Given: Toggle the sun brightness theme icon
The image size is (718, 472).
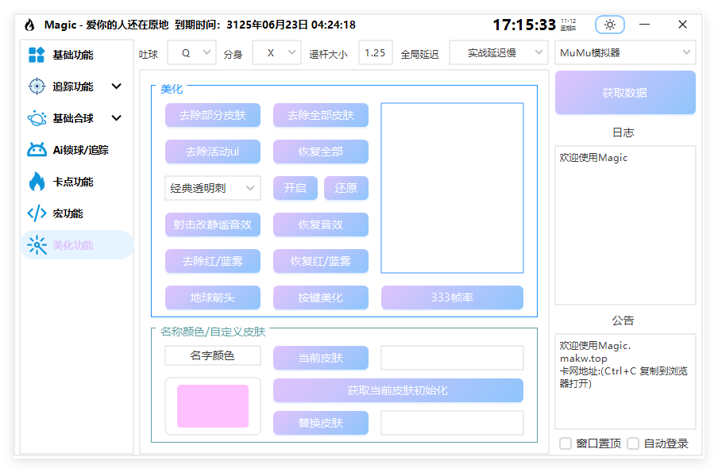Looking at the screenshot, I should tap(610, 25).
